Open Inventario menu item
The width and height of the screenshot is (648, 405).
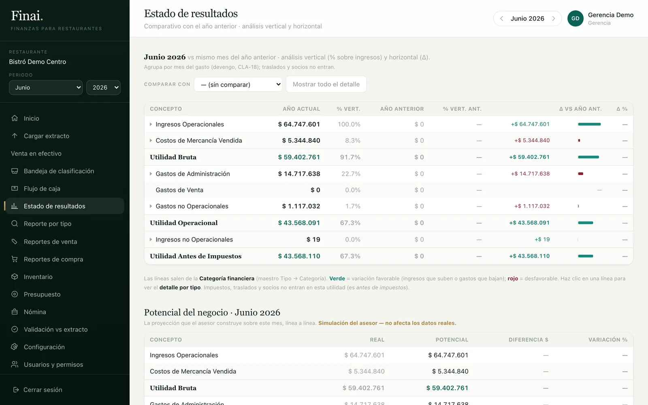tap(65, 277)
